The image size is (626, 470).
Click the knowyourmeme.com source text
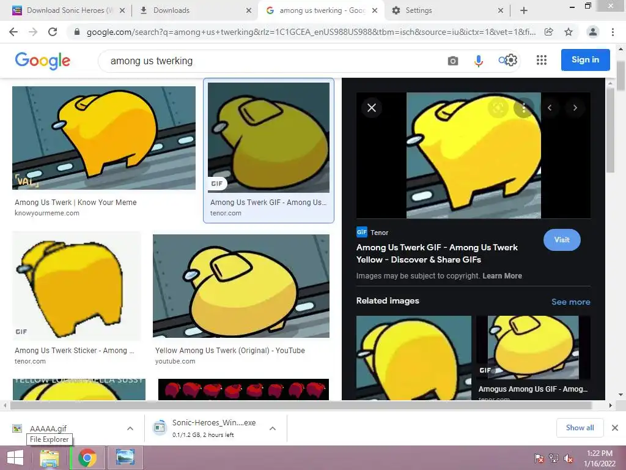[x=47, y=213]
